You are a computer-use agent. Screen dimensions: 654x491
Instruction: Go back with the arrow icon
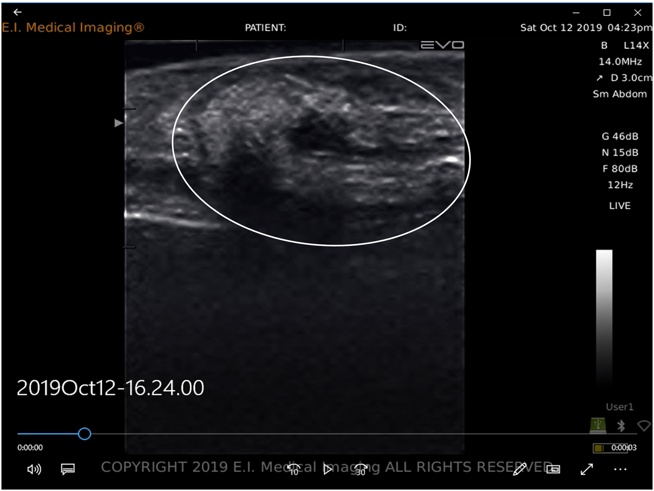18,12
